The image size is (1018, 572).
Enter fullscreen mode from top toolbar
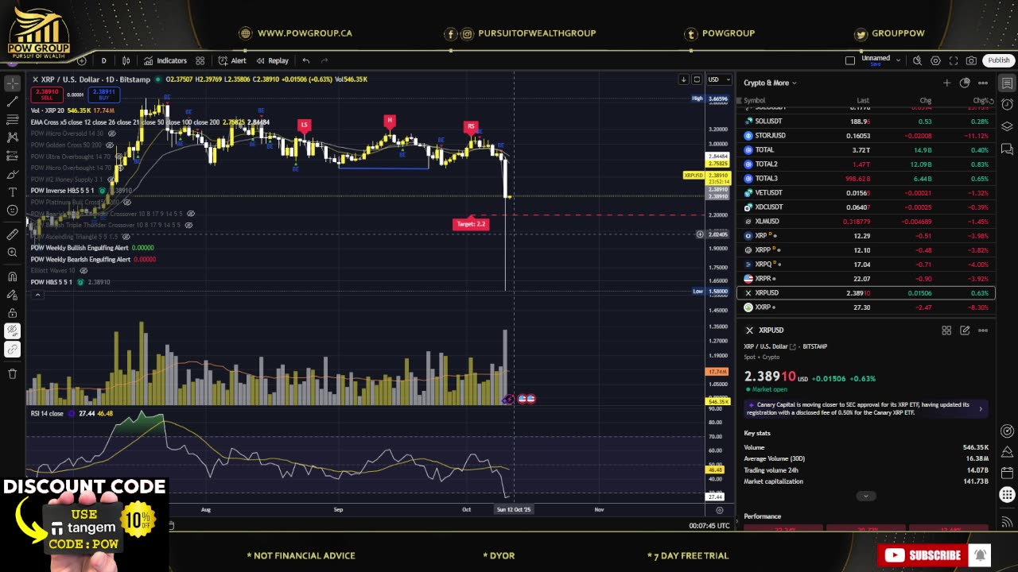[953, 60]
